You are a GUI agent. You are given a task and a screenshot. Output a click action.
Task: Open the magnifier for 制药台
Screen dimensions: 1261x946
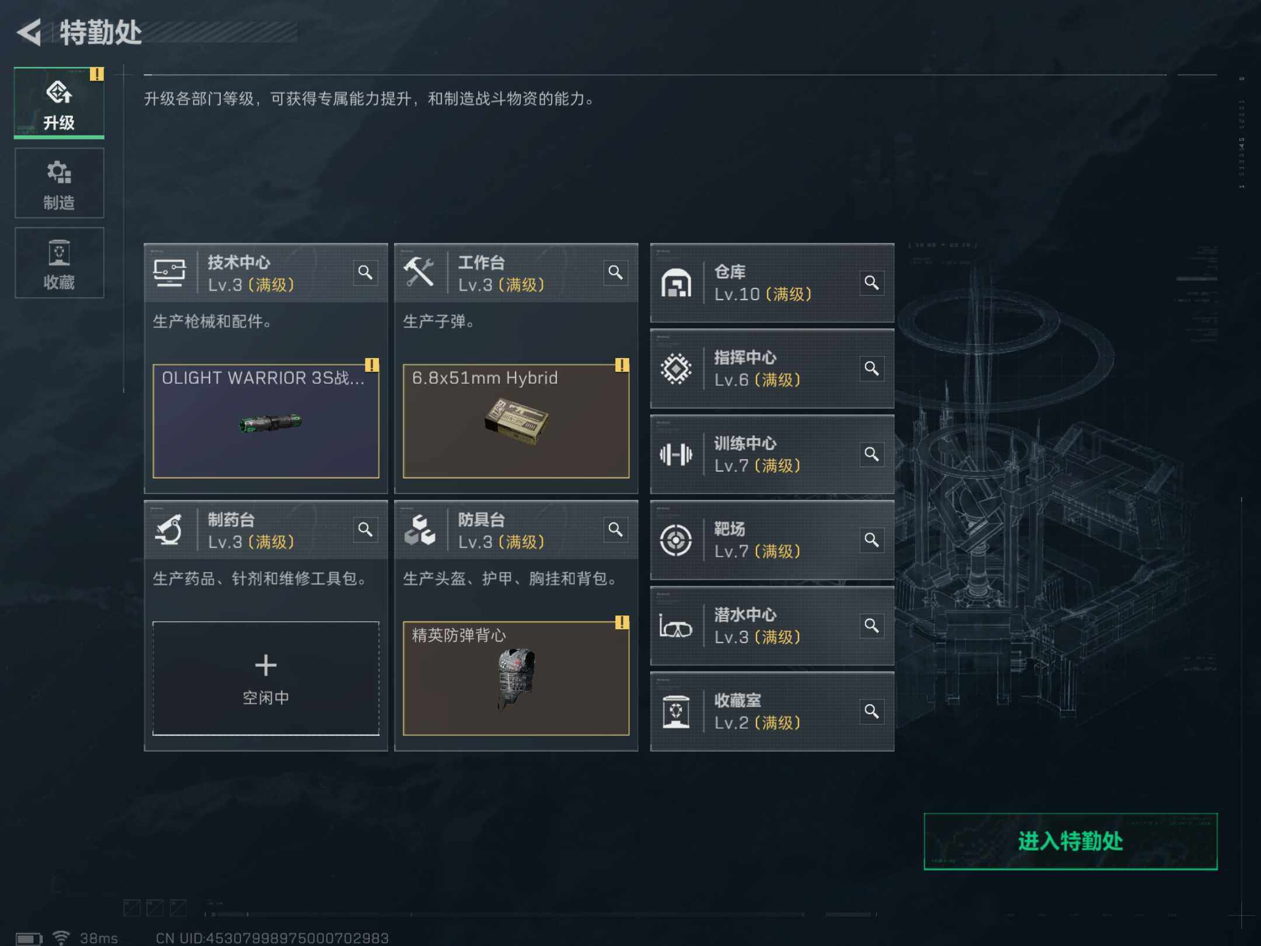click(365, 529)
